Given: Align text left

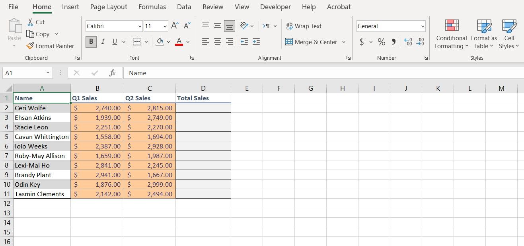Looking at the screenshot, I should (x=206, y=41).
